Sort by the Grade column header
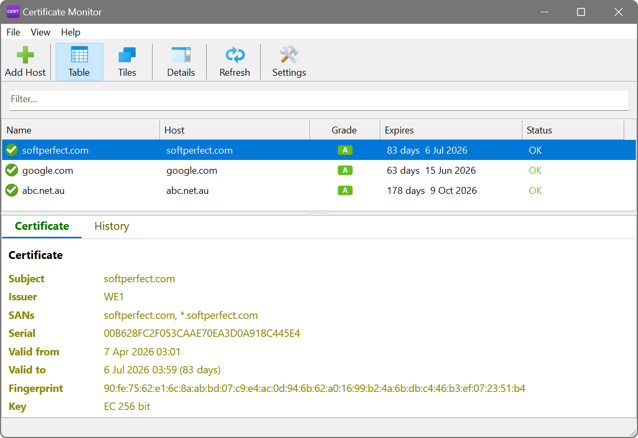The image size is (638, 438). coord(344,130)
